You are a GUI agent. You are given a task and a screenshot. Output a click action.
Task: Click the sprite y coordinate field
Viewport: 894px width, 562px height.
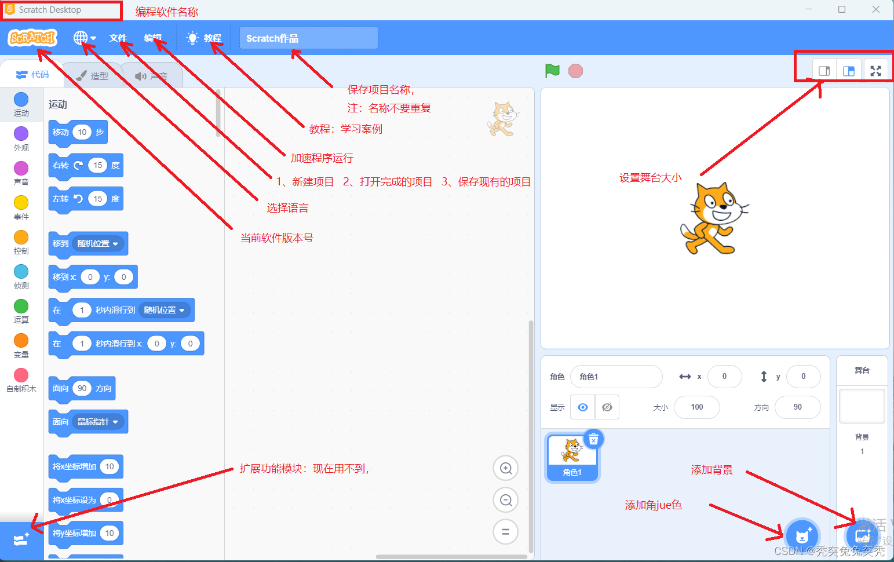click(x=803, y=377)
